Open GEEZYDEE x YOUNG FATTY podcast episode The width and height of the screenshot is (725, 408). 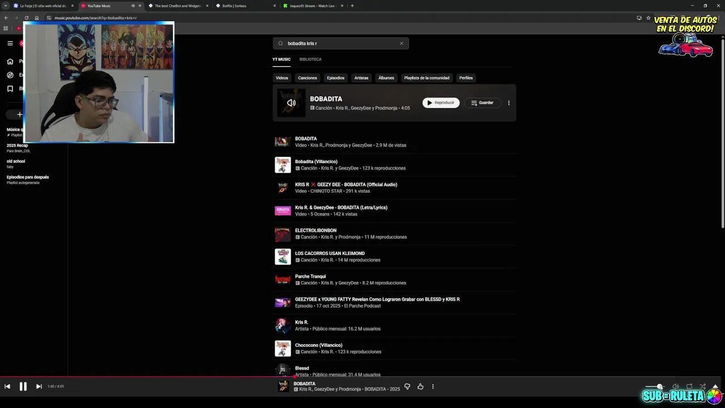click(394, 303)
